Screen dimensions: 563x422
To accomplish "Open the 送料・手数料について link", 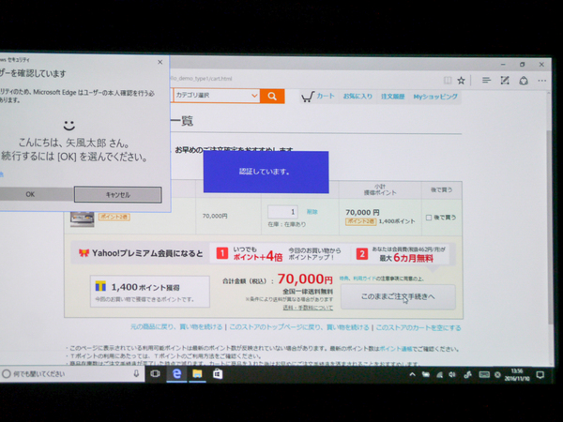I will pos(308,308).
